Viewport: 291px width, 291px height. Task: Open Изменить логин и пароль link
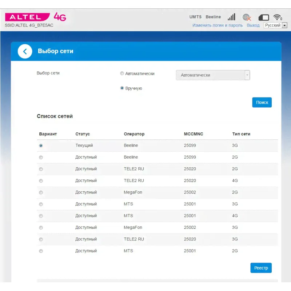pyautogui.click(x=218, y=25)
